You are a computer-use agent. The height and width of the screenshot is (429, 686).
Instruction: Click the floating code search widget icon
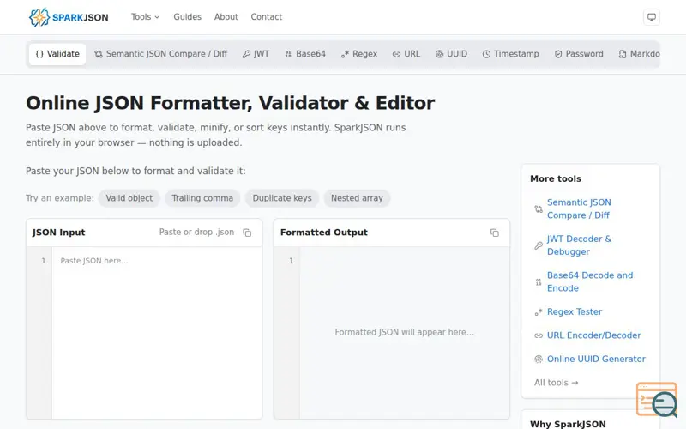pos(657,399)
